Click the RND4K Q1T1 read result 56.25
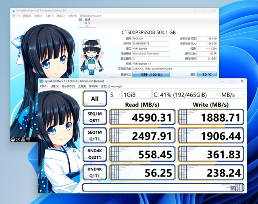The width and height of the screenshot is (258, 204). pos(142,172)
